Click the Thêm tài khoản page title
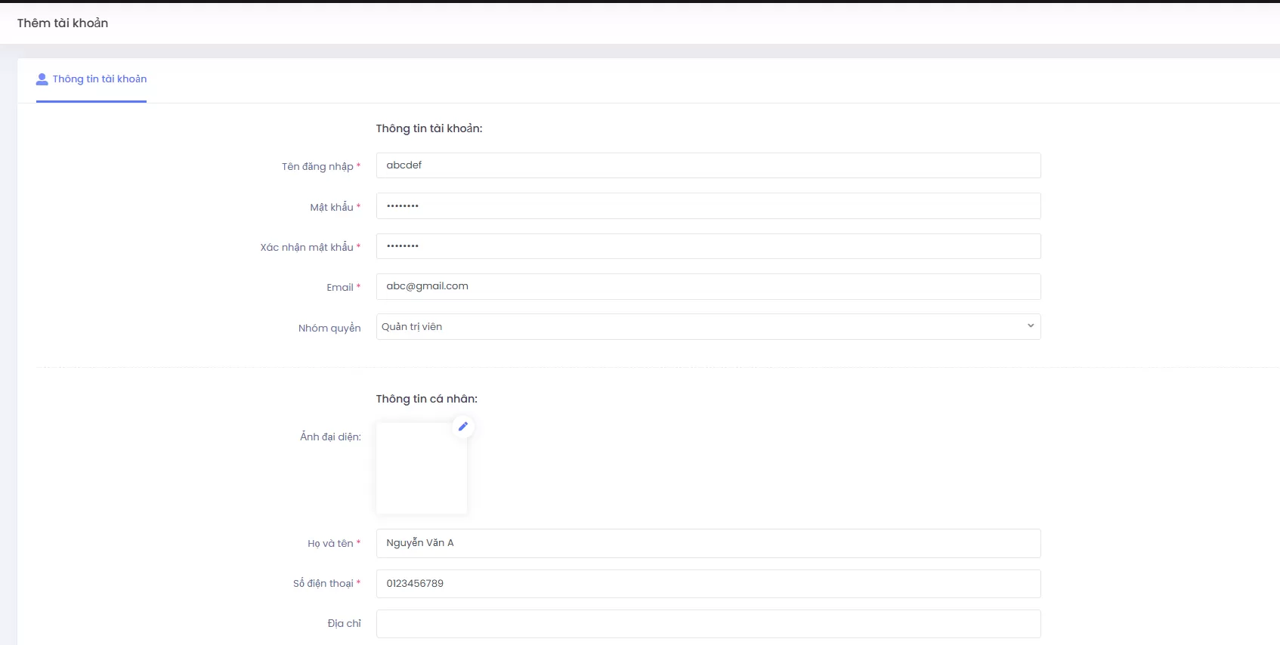The width and height of the screenshot is (1280, 645). tap(63, 23)
